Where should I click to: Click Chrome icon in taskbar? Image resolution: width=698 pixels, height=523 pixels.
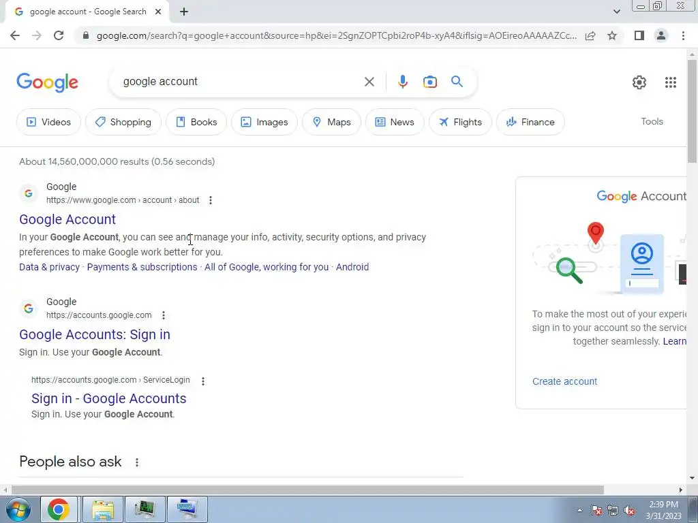tap(59, 509)
